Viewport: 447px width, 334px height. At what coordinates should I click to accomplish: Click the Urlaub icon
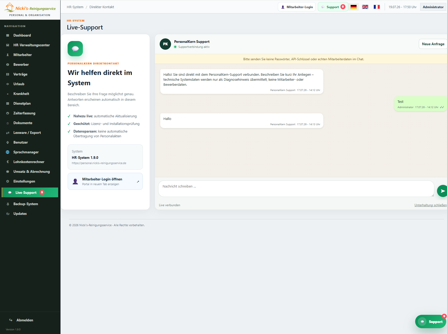[8, 84]
